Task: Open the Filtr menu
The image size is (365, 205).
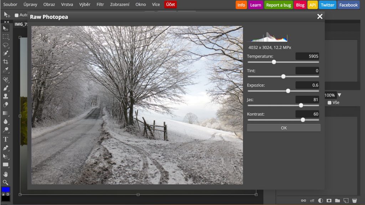Action: pos(100,5)
